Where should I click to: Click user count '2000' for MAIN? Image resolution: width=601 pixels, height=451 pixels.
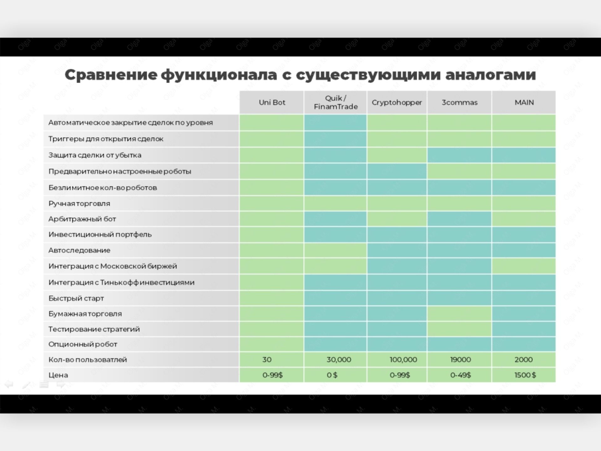pyautogui.click(x=524, y=360)
